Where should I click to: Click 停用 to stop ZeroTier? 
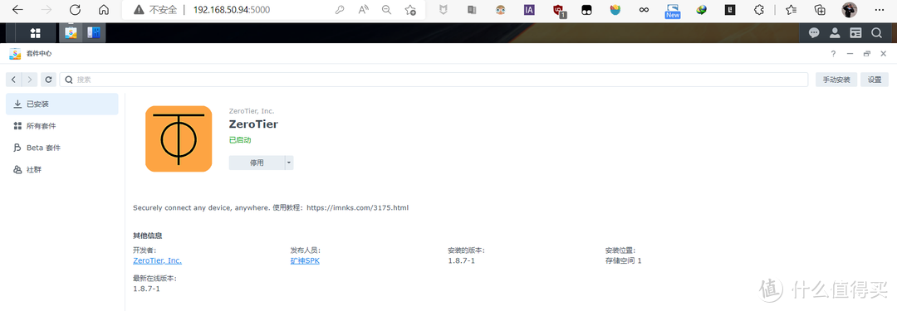[x=257, y=163]
